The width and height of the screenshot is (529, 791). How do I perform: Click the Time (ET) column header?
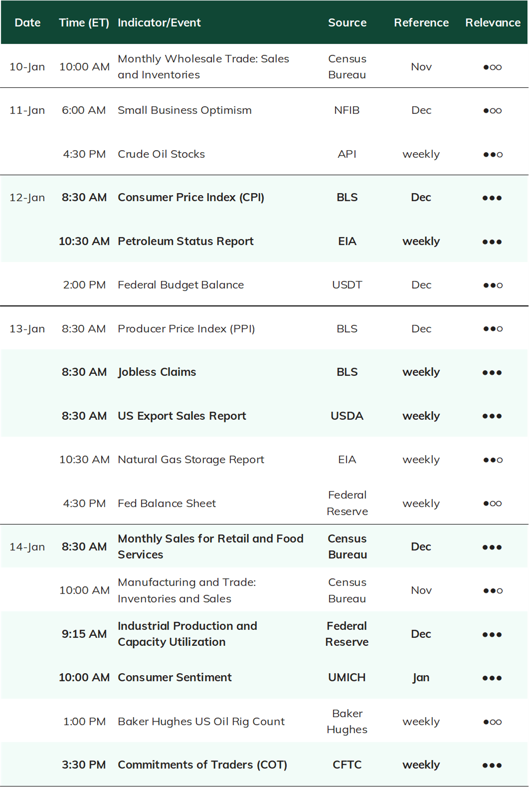coord(84,22)
